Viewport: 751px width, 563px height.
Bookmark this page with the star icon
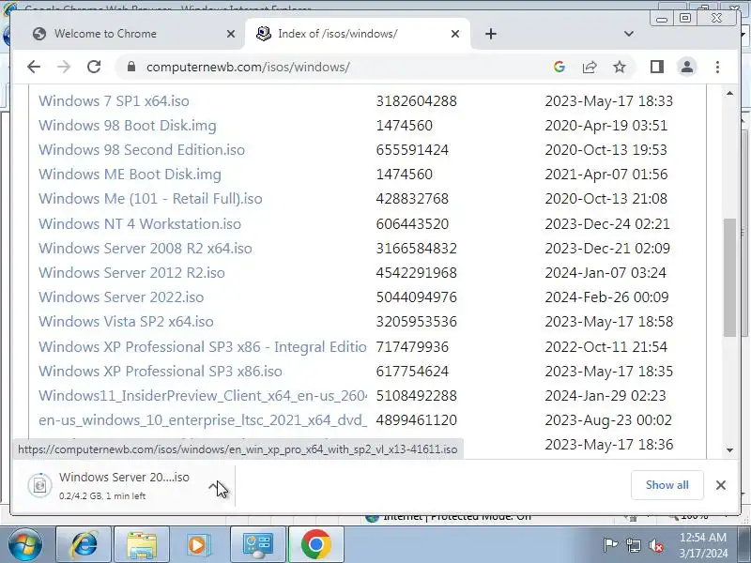(x=620, y=67)
